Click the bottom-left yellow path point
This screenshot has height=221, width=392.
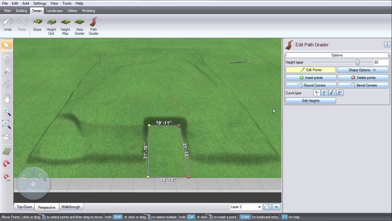coord(148,177)
